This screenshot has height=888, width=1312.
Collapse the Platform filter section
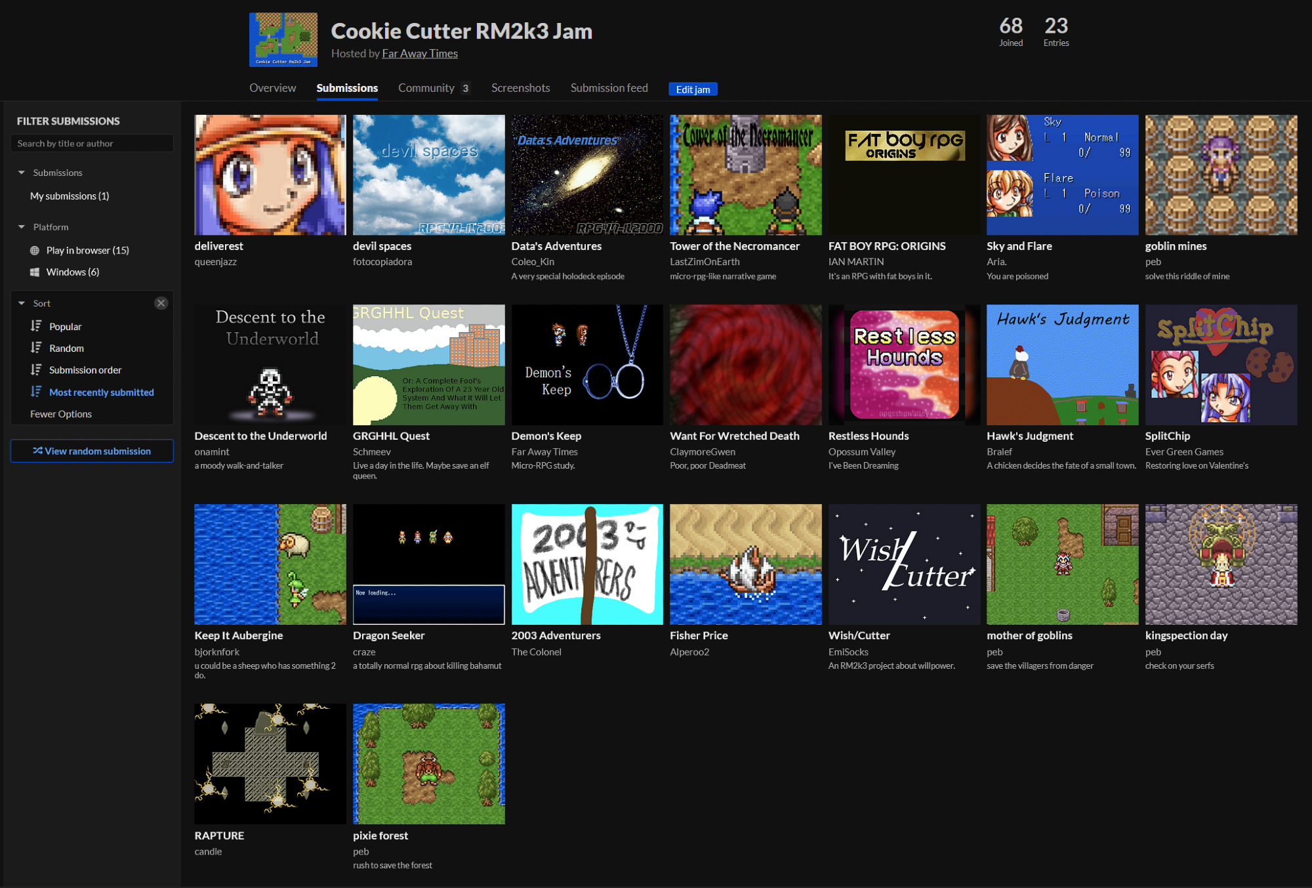point(22,227)
